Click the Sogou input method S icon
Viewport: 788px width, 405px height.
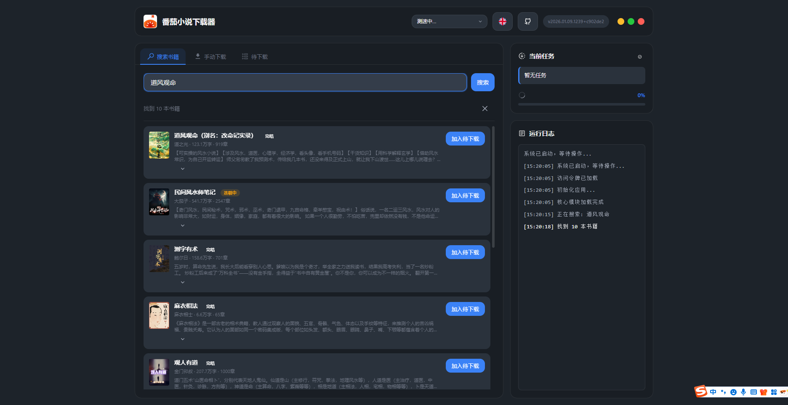(x=700, y=392)
